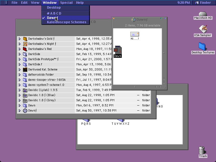Expand DarkSide Prototype™ ƒ disclosure triangle
Viewport: 216px width, 162px height.
[20, 59]
